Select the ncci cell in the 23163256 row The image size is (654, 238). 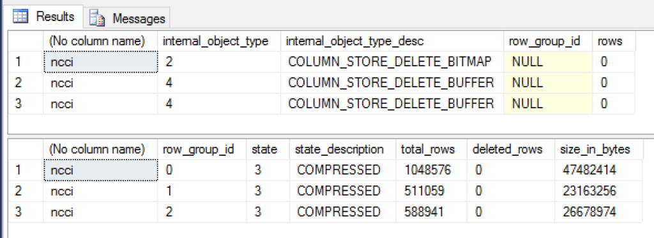pos(100,191)
